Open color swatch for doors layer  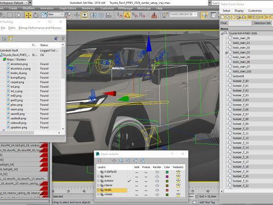click(167, 177)
